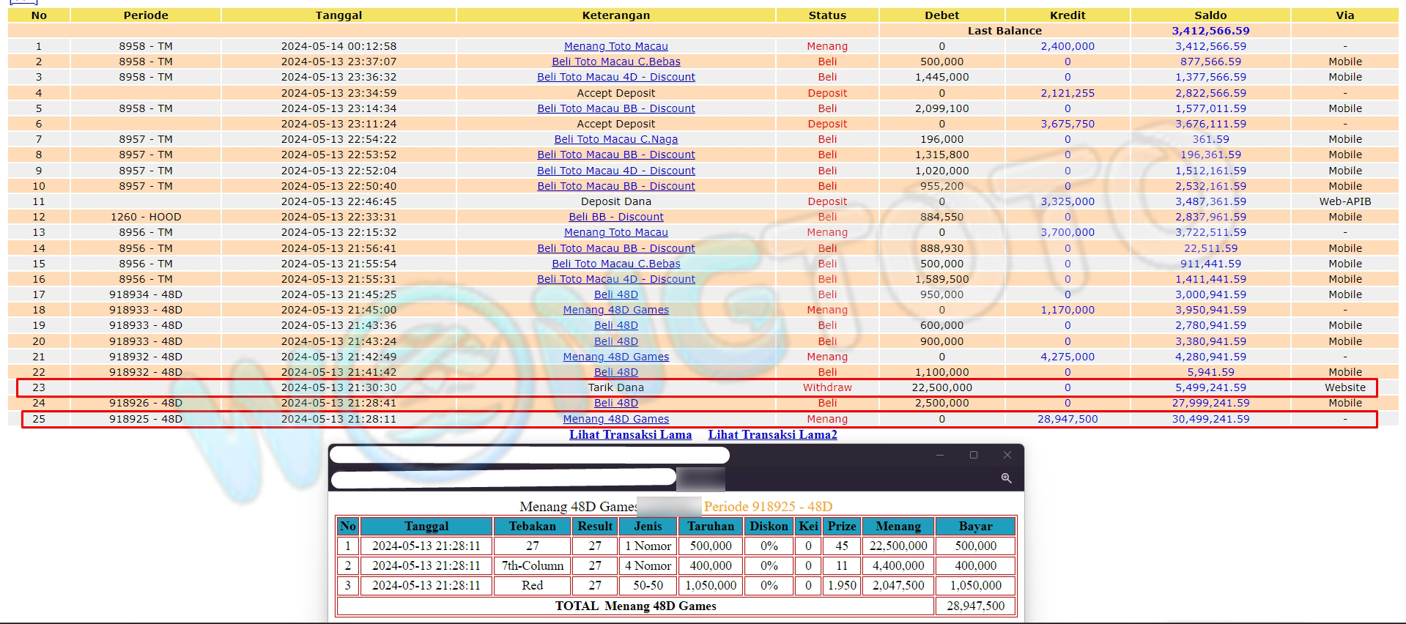Click the Saldo column header
1406x624 pixels.
click(1210, 15)
